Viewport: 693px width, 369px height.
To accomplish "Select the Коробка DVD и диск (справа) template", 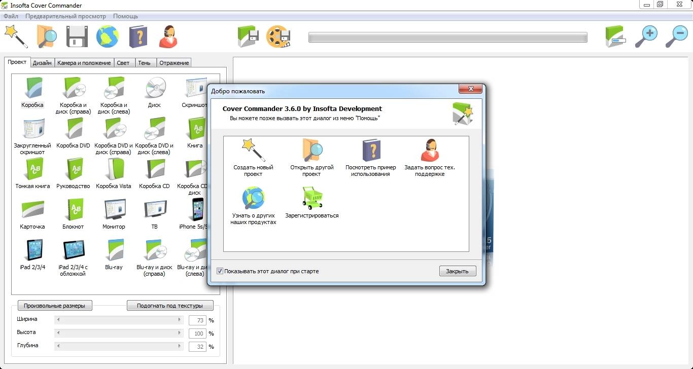I will pos(114,136).
